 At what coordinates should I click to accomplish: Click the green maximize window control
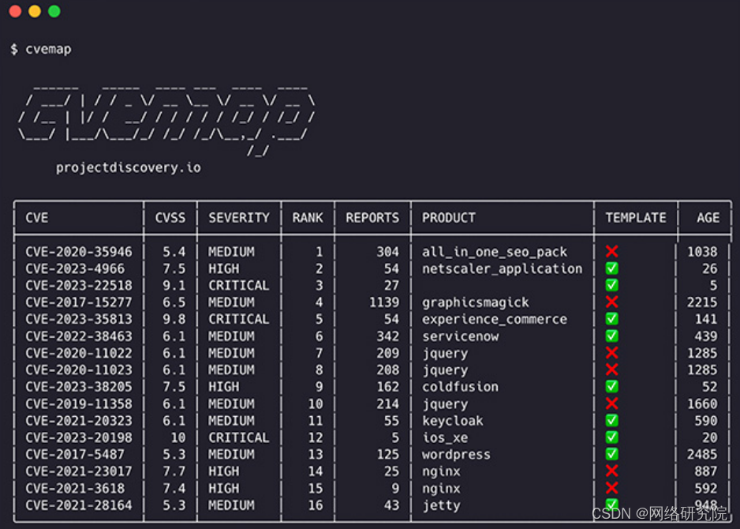pos(54,12)
